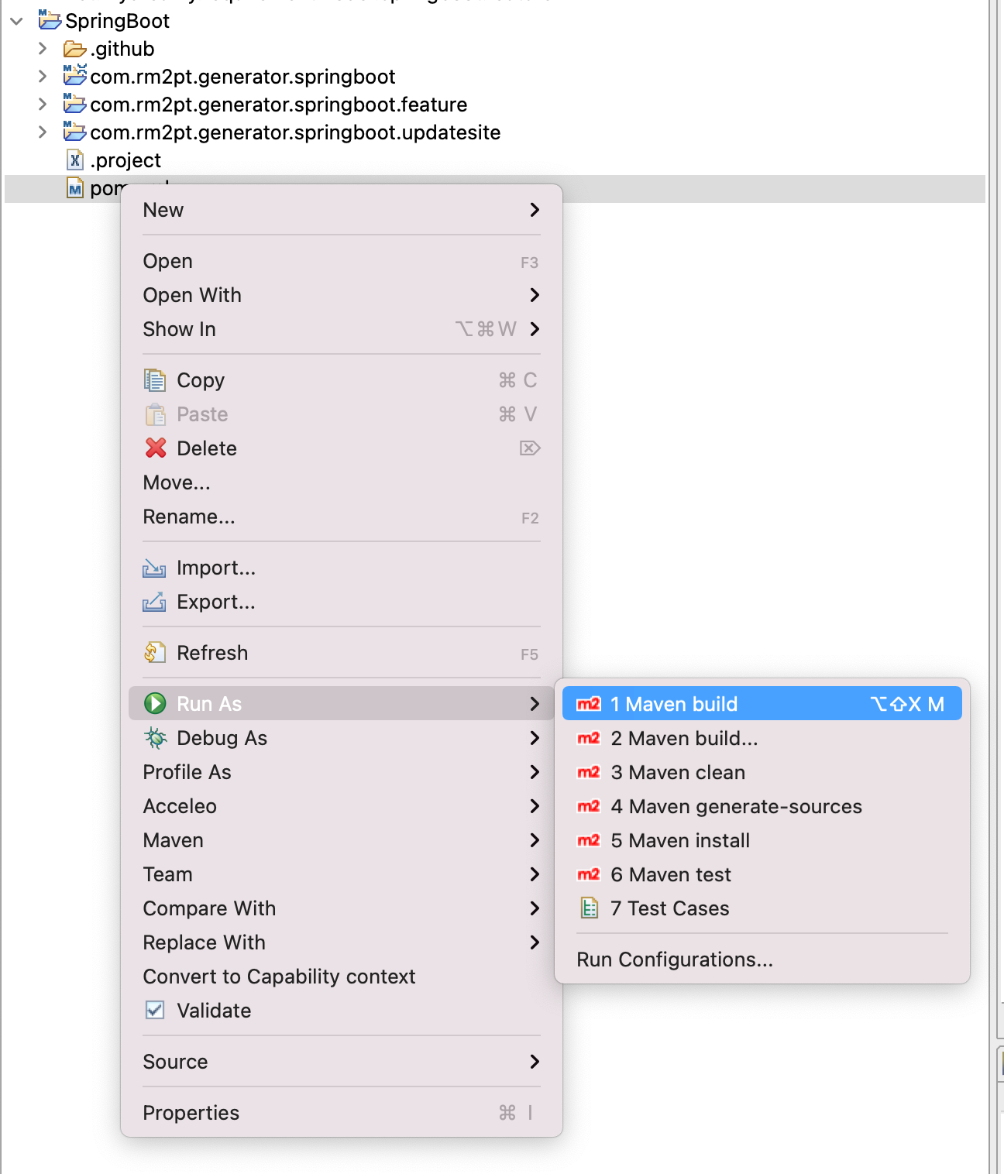Choose Move... in the context menu
Screen dimensions: 1004x1174
coord(342,482)
